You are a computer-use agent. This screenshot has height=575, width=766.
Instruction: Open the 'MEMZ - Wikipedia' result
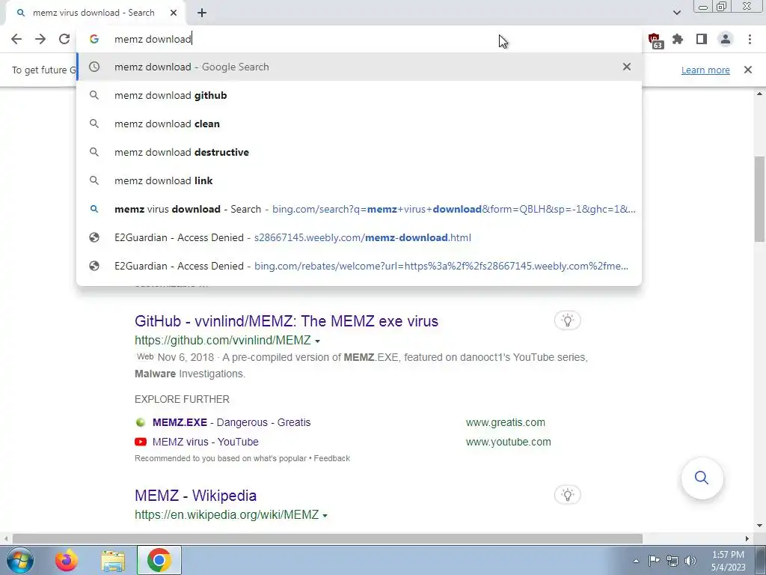195,496
